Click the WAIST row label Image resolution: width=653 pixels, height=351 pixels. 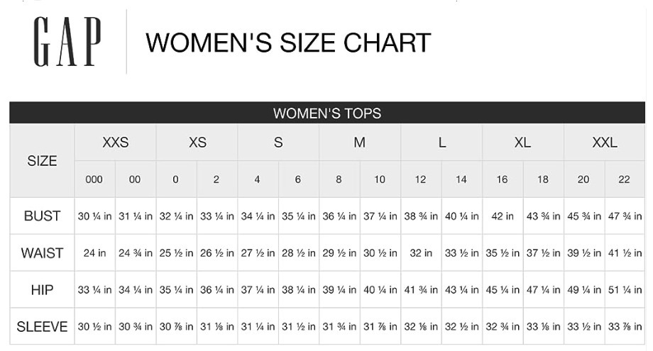[42, 253]
